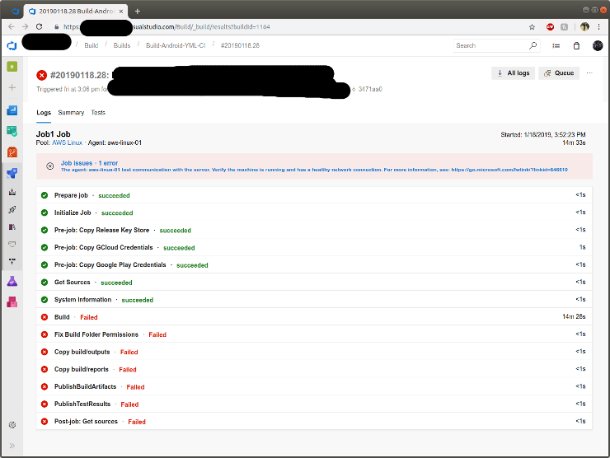Click the Queue button

click(559, 73)
